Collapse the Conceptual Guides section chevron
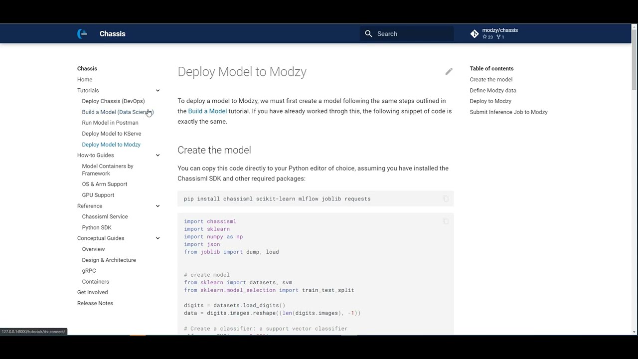 [158, 238]
